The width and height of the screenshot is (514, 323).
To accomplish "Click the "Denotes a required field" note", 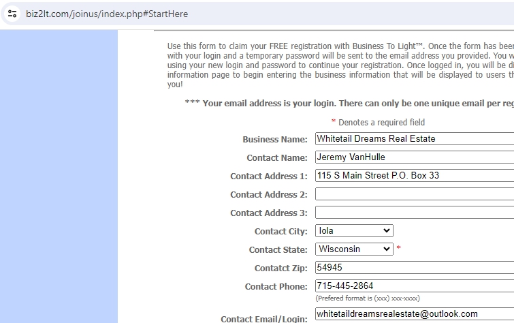I will [381, 123].
